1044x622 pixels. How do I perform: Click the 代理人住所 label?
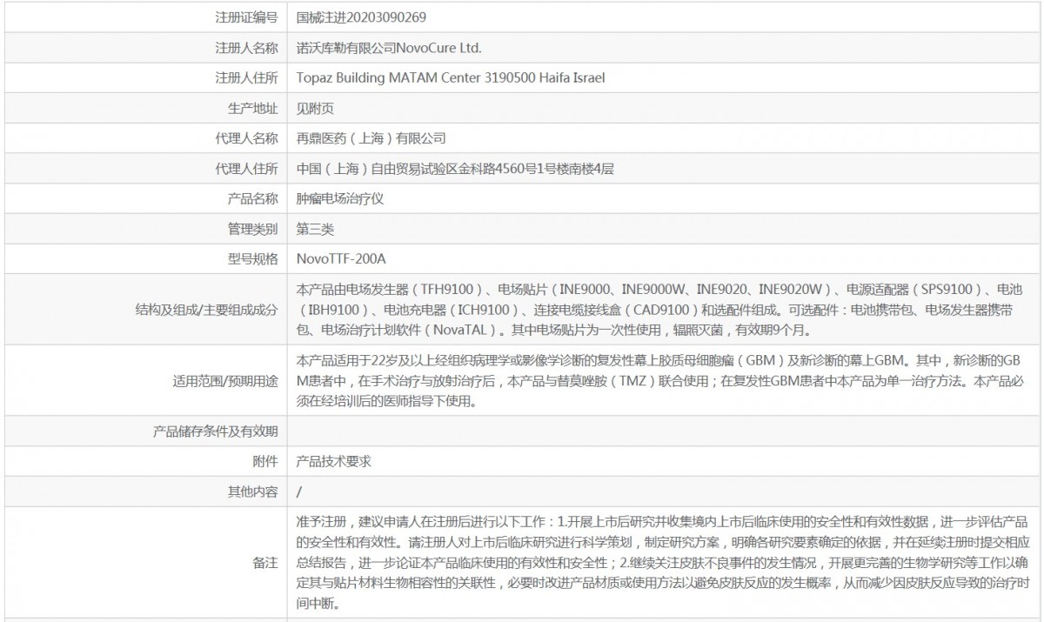246,169
